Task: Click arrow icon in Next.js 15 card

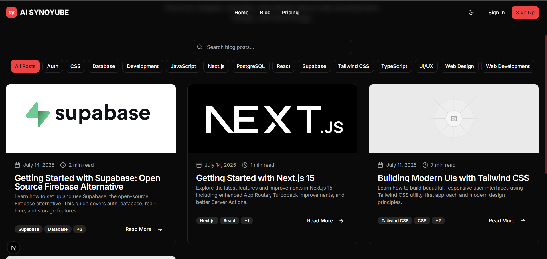Action: (341, 221)
